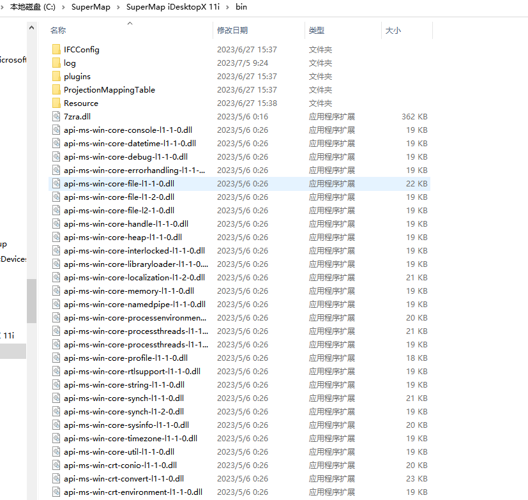Click the api-ms-win-core-file-l1-1-0.dll file icon
This screenshot has width=528, height=500.
pyautogui.click(x=56, y=183)
